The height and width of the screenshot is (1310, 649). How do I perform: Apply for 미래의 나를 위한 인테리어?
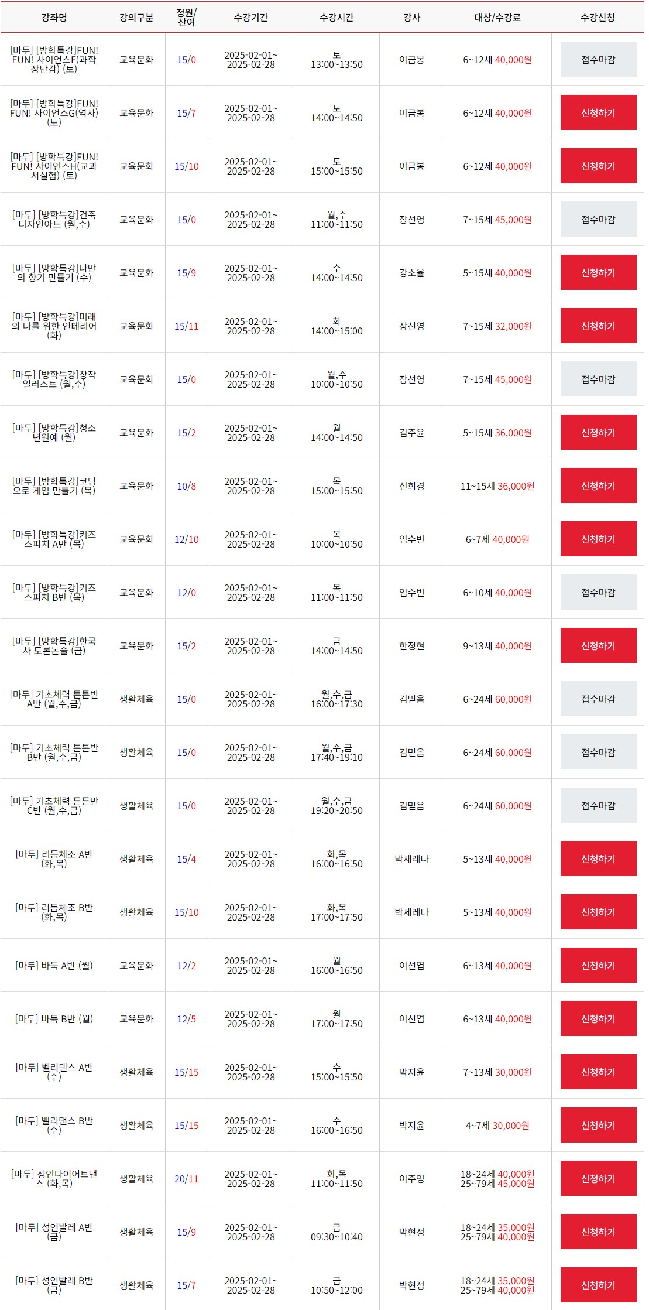click(x=598, y=326)
